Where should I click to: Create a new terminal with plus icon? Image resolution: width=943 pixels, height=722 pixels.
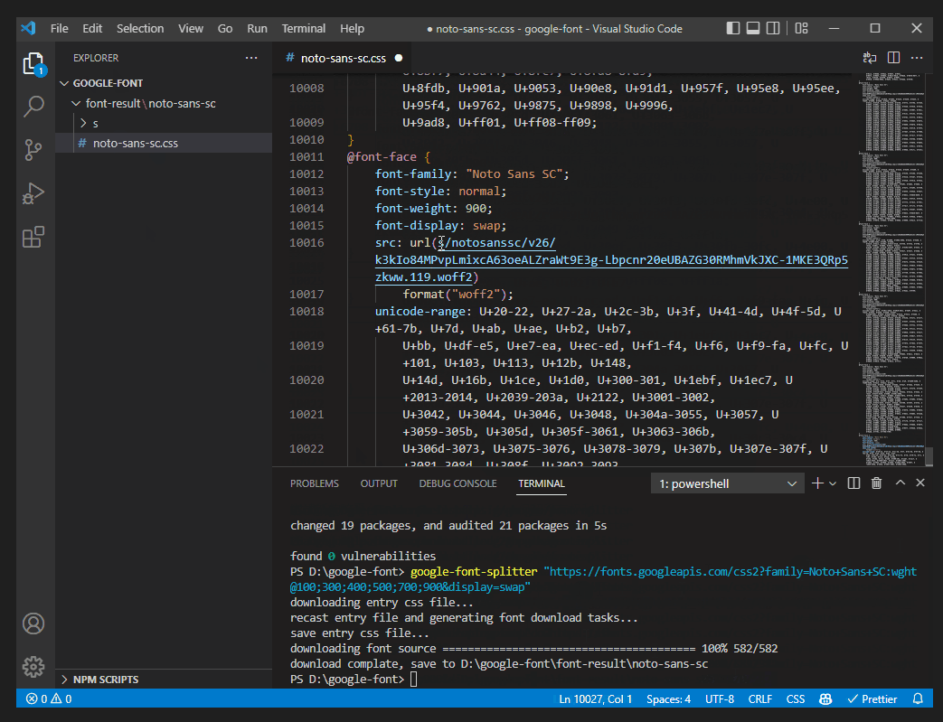pyautogui.click(x=817, y=483)
